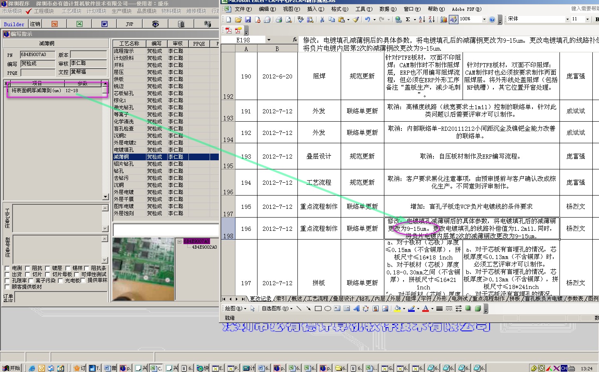Toggle the 孔隙率 checkbox
This screenshot has height=372, width=599.
point(7,281)
